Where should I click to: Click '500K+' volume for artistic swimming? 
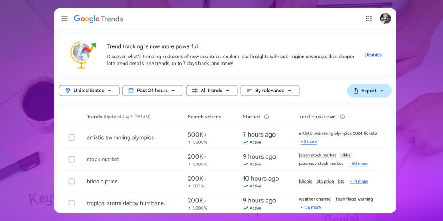[197, 135]
